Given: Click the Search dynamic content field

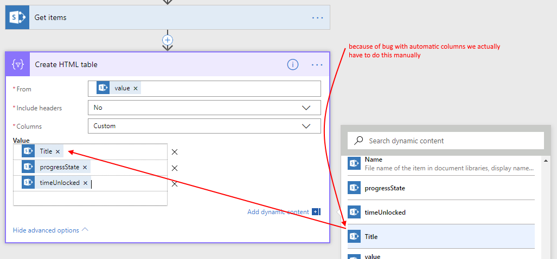Looking at the screenshot, I should (x=450, y=141).
